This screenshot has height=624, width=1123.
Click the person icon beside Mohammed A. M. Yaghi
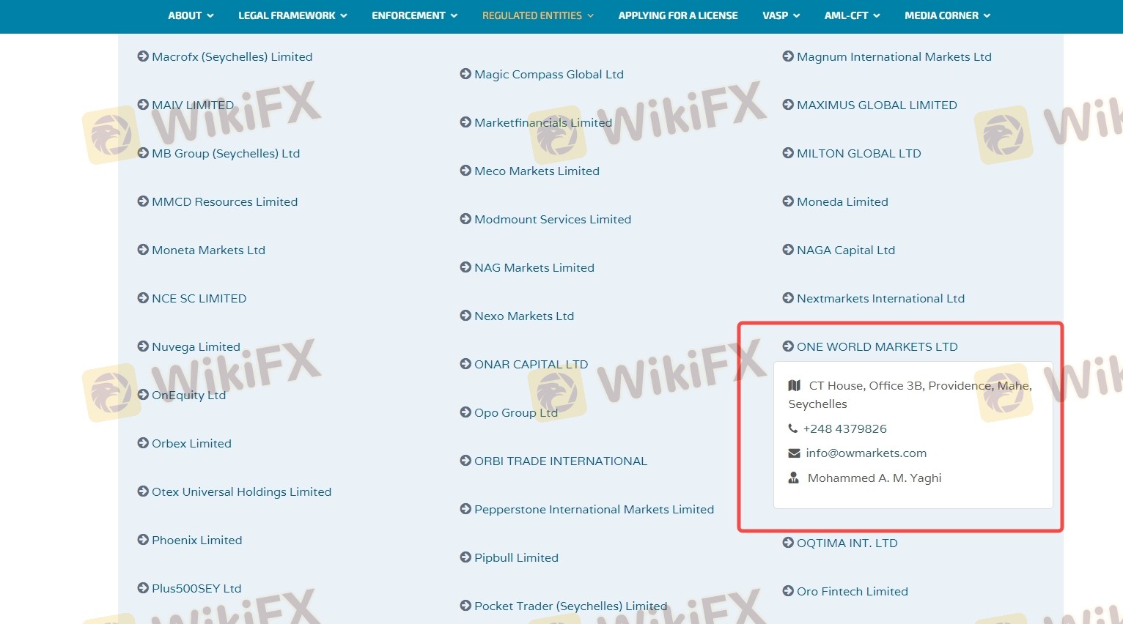794,478
